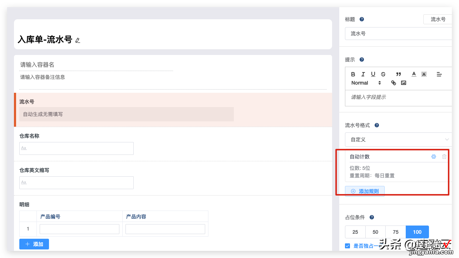This screenshot has height=258, width=459.
Task: Click row number 1 in 明细 table
Action: coord(28,229)
